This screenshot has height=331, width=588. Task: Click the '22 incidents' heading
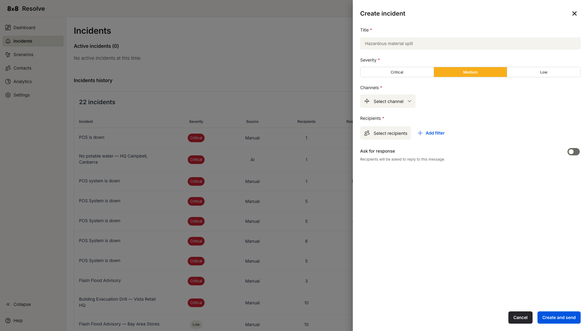click(x=97, y=102)
